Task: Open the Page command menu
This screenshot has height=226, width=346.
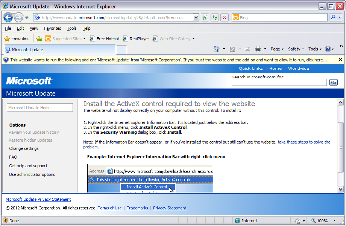Action: (x=277, y=49)
